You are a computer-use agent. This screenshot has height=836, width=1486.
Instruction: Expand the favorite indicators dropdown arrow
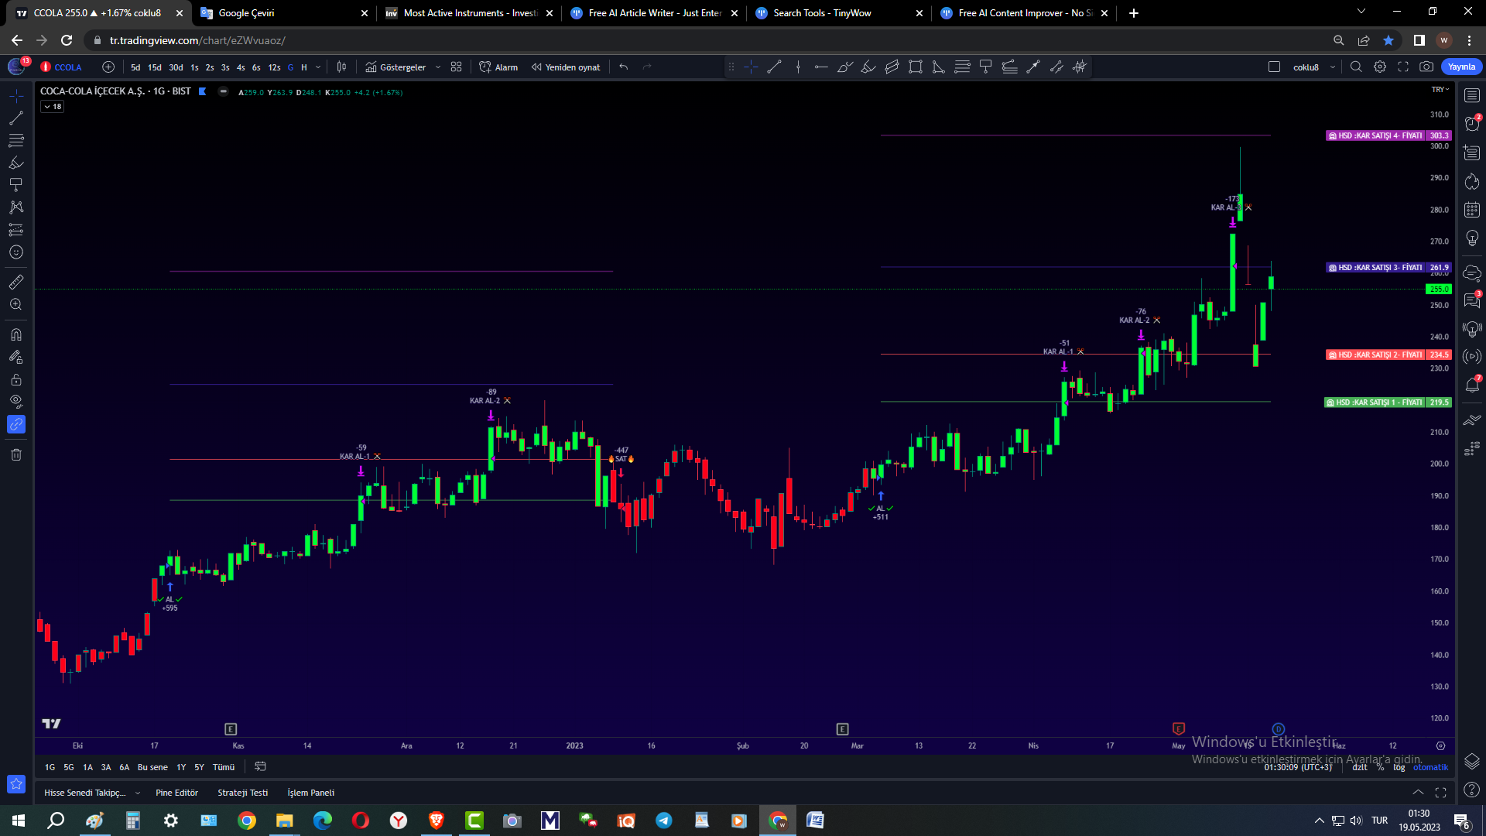438,67
